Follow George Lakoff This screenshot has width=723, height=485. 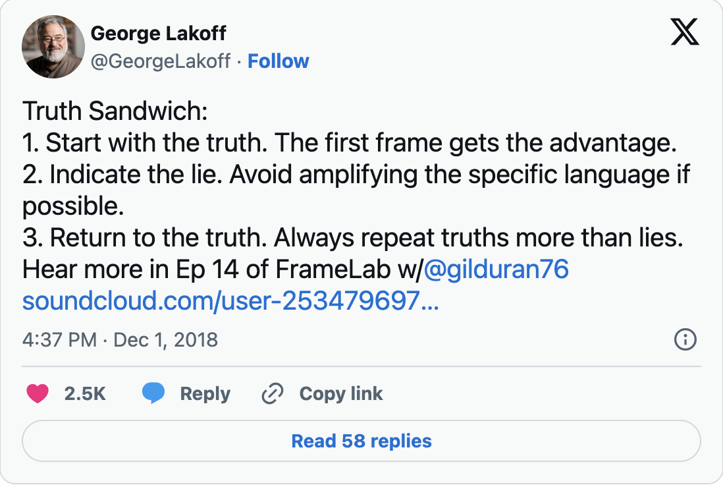278,61
